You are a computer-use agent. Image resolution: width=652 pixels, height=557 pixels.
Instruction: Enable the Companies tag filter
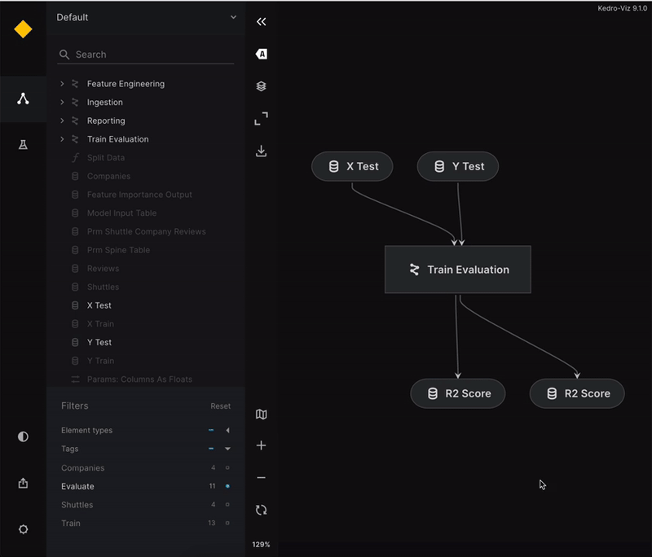click(227, 468)
